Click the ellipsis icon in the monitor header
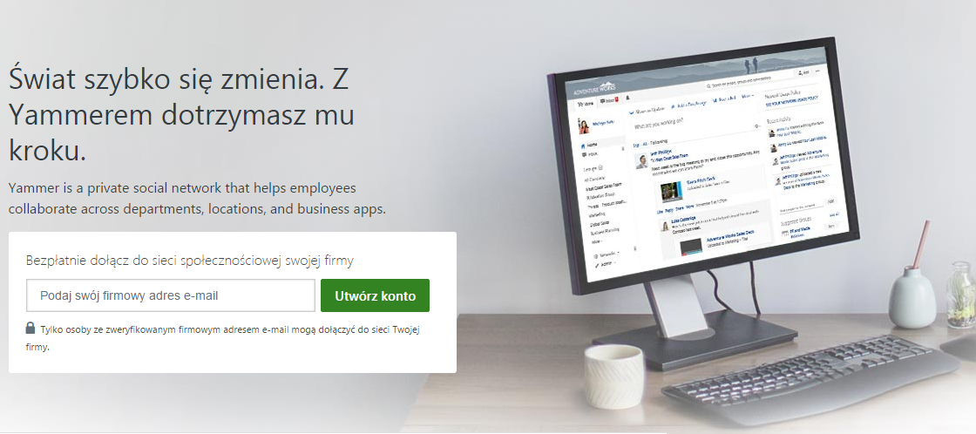The image size is (976, 434). coord(818,71)
